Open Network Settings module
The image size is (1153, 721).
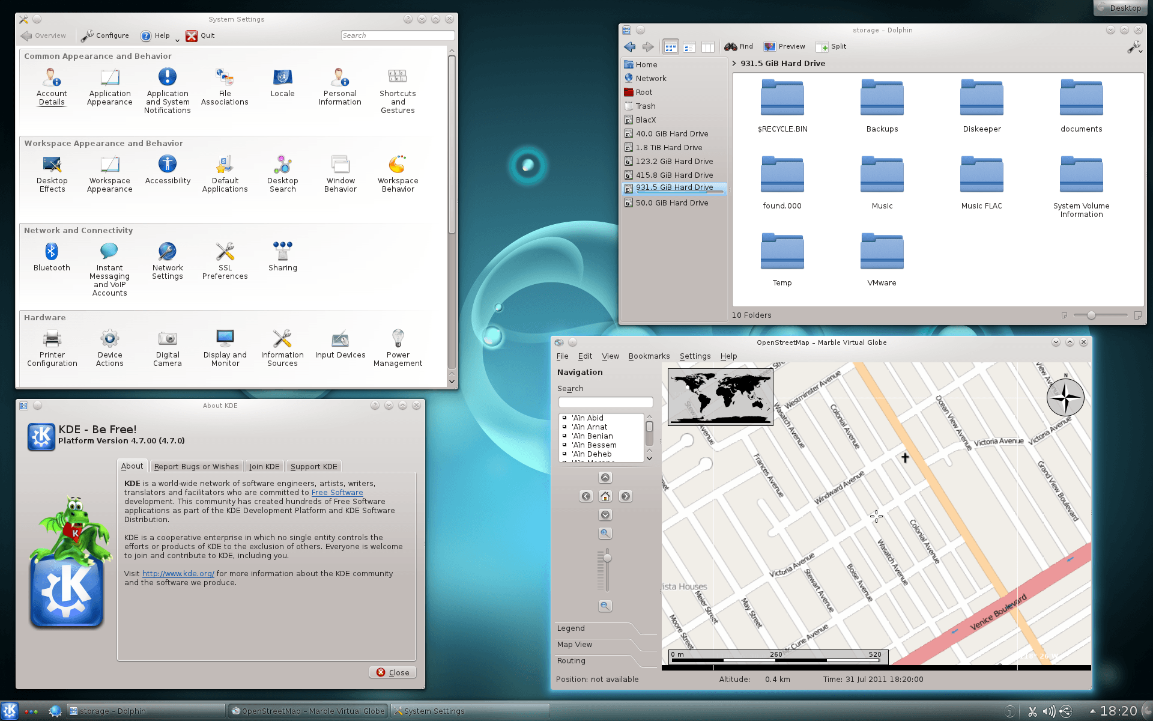tap(168, 261)
